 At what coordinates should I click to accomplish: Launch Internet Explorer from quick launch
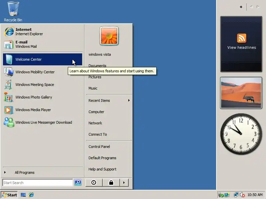pyautogui.click(x=31, y=195)
